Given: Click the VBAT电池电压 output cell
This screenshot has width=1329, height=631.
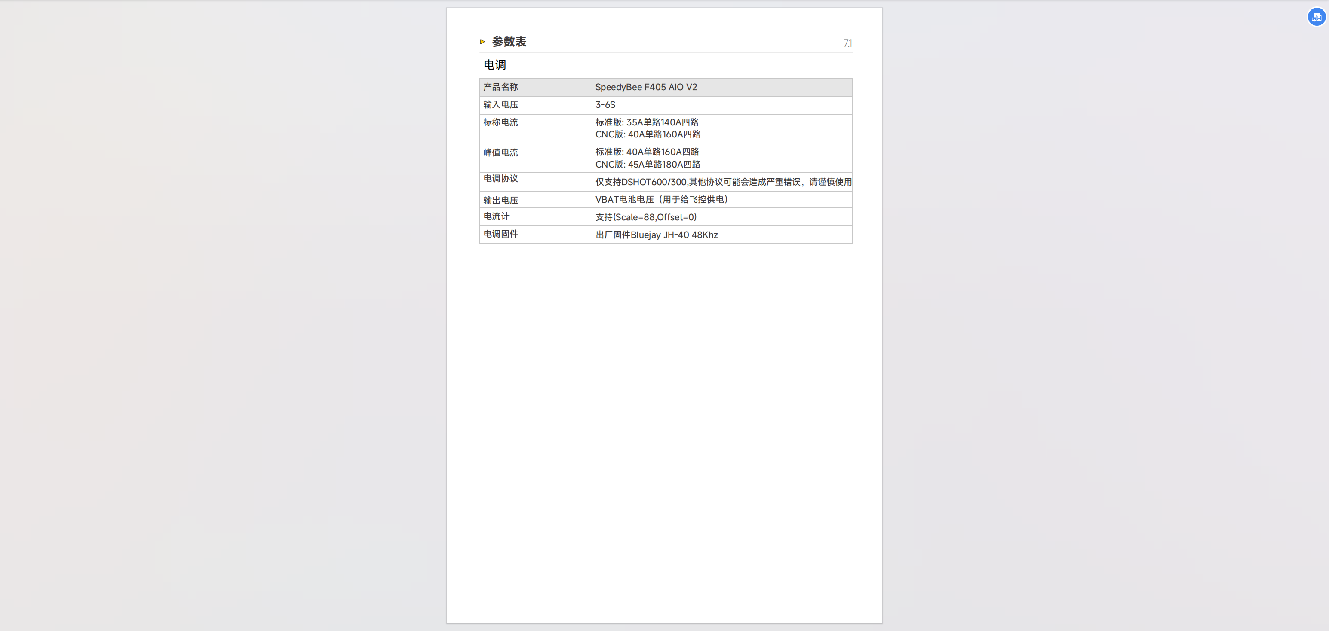Looking at the screenshot, I should pos(661,199).
